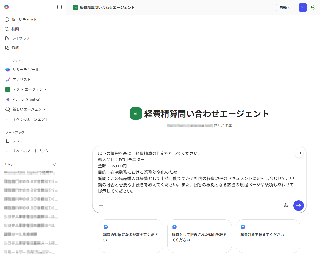Click the Copilot logo icon
Image resolution: width=320 pixels, height=258 pixels.
[7, 7]
